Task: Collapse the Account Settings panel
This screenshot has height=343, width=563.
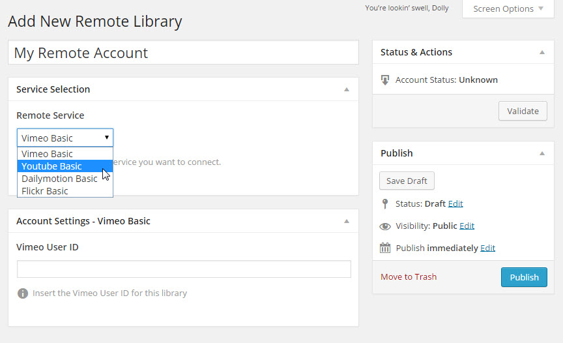Action: (347, 221)
